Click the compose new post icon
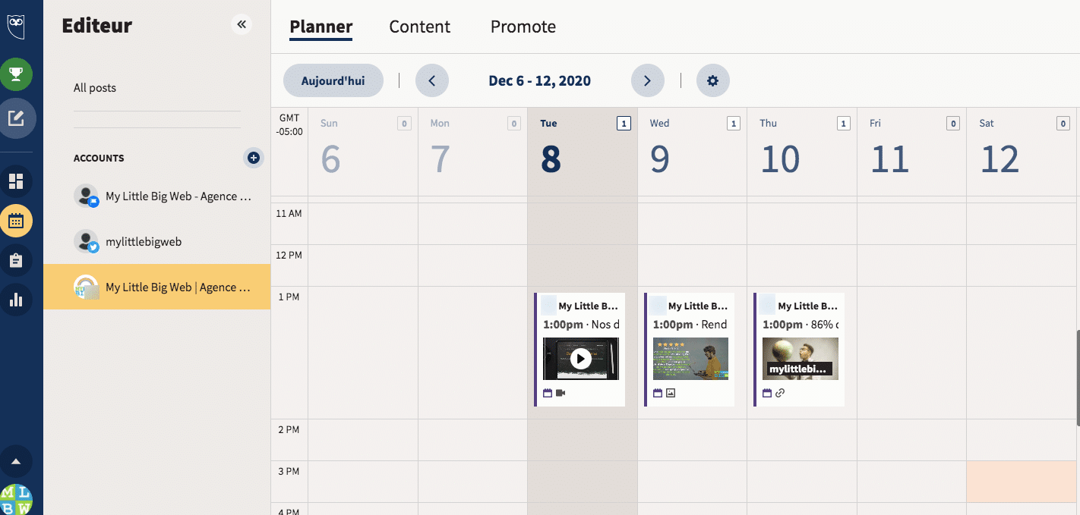Image resolution: width=1080 pixels, height=515 pixels. 17,118
